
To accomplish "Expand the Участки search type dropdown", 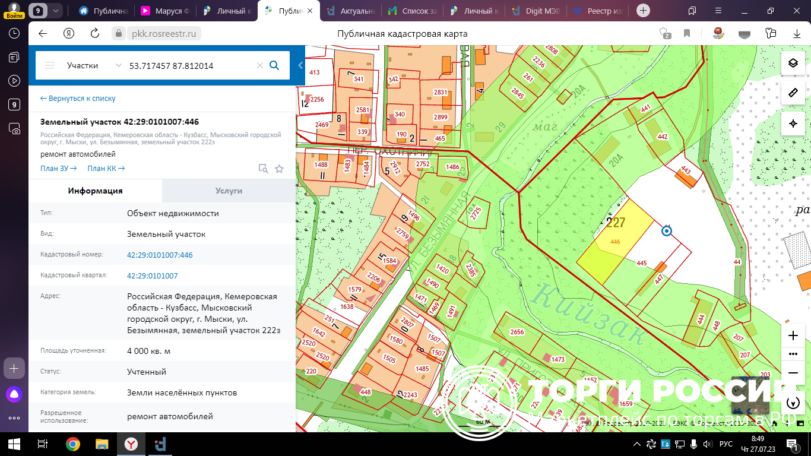I will (118, 65).
